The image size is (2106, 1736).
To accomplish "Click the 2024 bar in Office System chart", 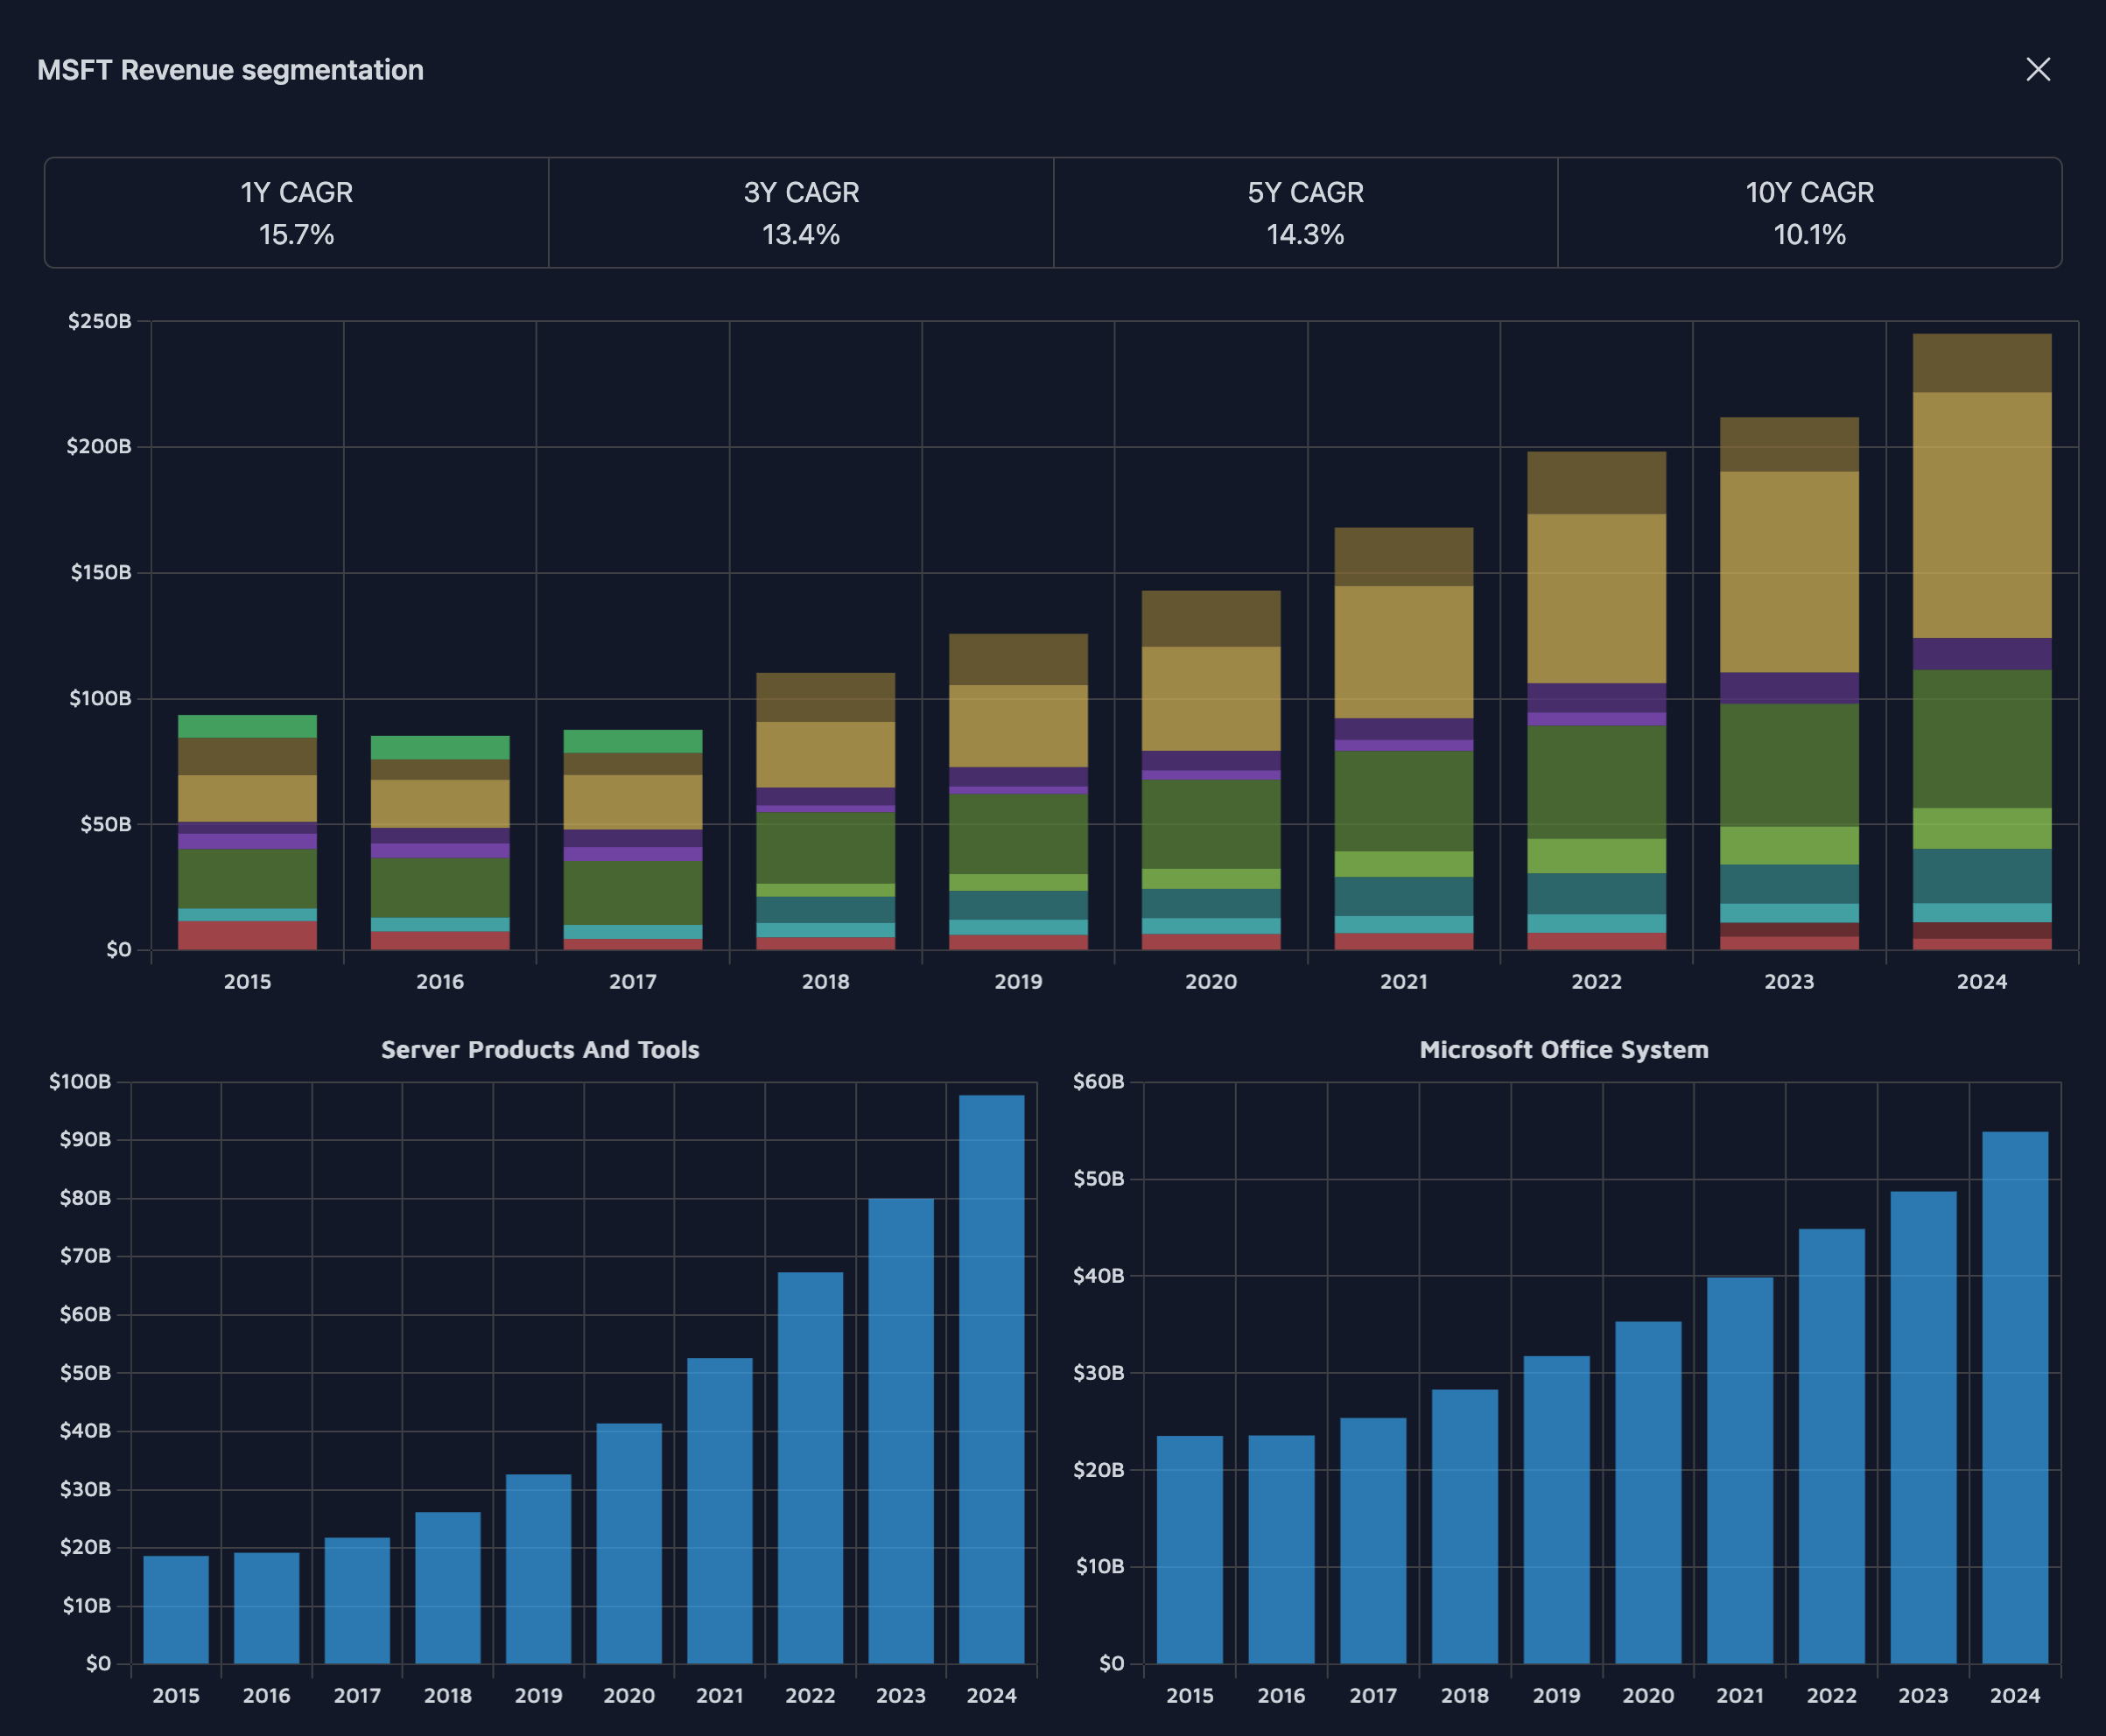I will tap(2015, 1398).
